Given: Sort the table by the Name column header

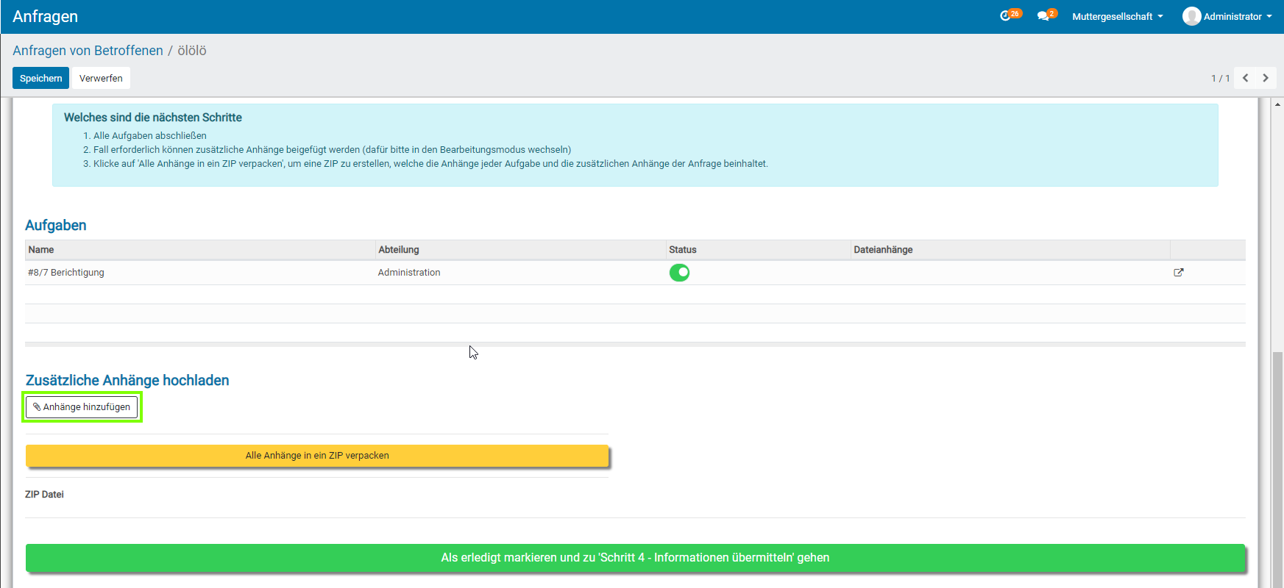Looking at the screenshot, I should point(41,250).
